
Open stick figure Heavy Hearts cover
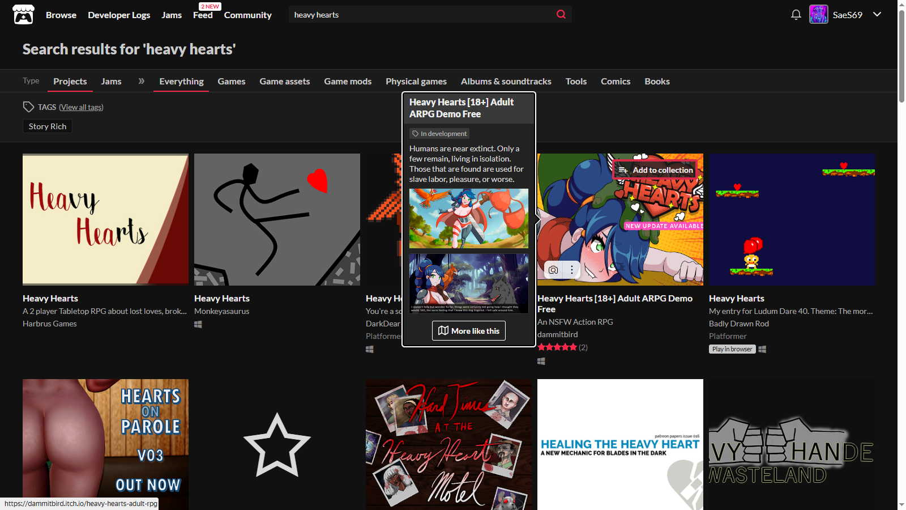[x=277, y=219]
